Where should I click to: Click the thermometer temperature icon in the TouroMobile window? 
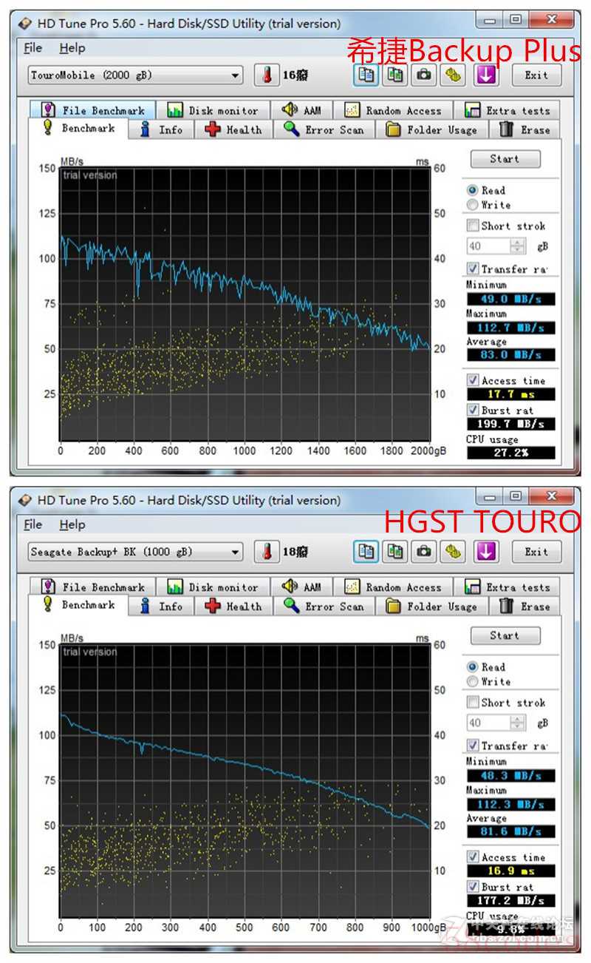click(267, 75)
